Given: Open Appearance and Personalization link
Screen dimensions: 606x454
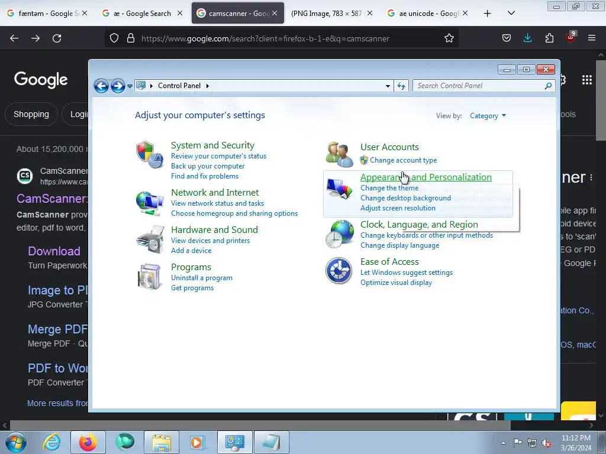Looking at the screenshot, I should pyautogui.click(x=426, y=177).
